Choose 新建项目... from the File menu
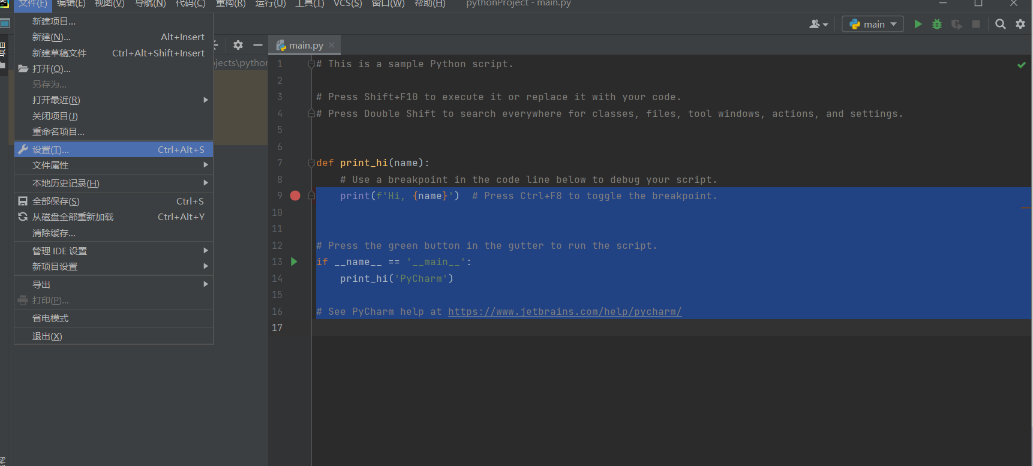The image size is (1033, 466). point(114,21)
